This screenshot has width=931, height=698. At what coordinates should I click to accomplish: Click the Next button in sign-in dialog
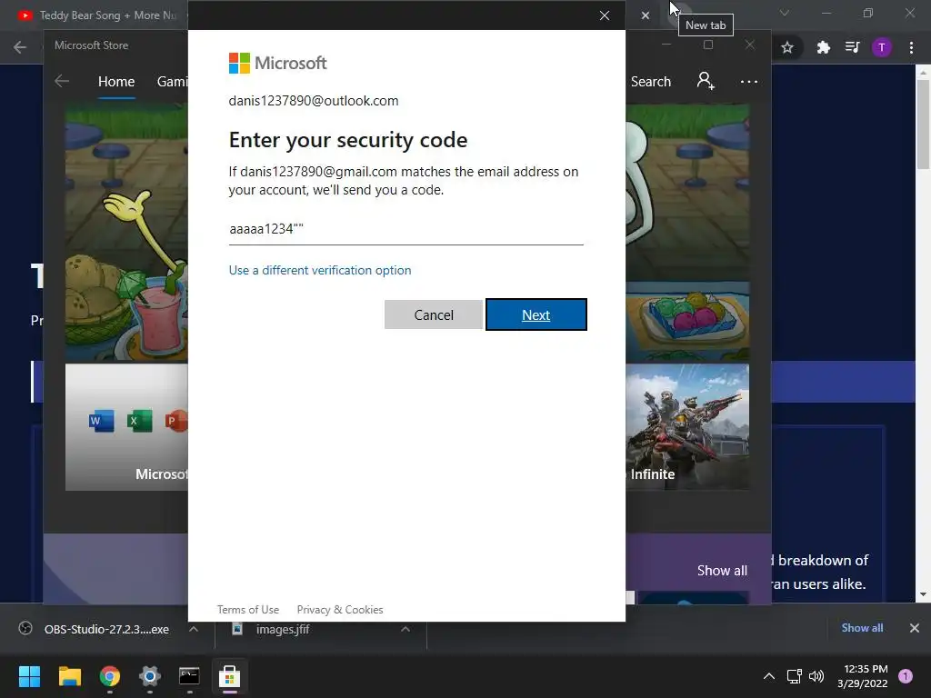click(x=536, y=314)
